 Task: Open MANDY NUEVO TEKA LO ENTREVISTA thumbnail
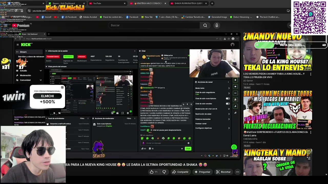(x=278, y=52)
